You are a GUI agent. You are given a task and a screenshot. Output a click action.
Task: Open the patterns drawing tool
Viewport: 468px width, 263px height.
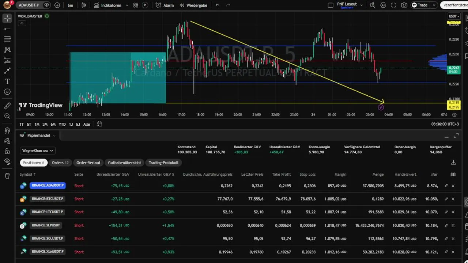pos(7,50)
